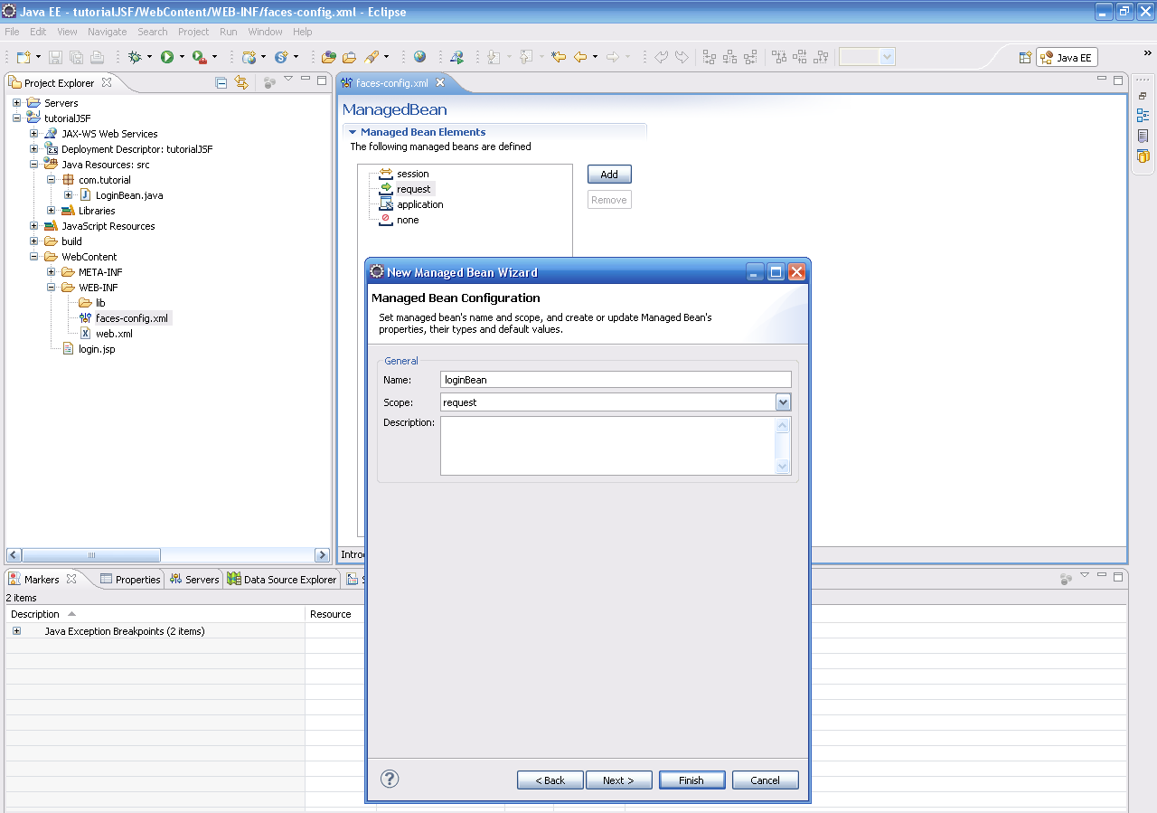Close the faces-config.xml editor tab
1157x813 pixels.
(x=440, y=82)
